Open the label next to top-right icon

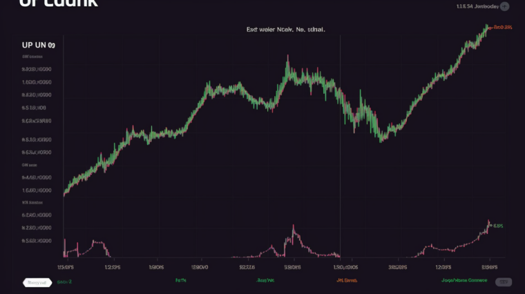pyautogui.click(x=477, y=6)
